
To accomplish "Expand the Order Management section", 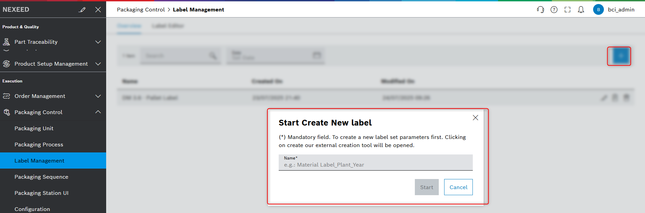I will tap(98, 96).
